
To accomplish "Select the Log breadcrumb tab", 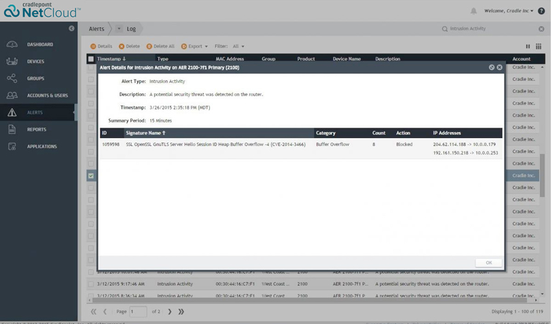I will click(x=131, y=29).
